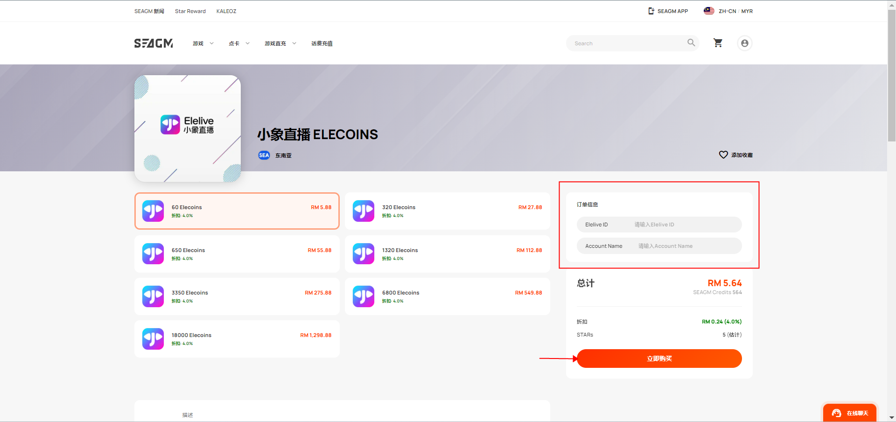
Task: Select the 60 Elecoins RM 5.88 card
Action: click(x=237, y=211)
